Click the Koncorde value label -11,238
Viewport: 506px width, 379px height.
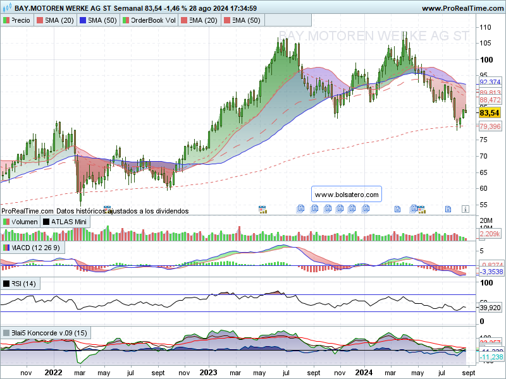tap(491, 357)
